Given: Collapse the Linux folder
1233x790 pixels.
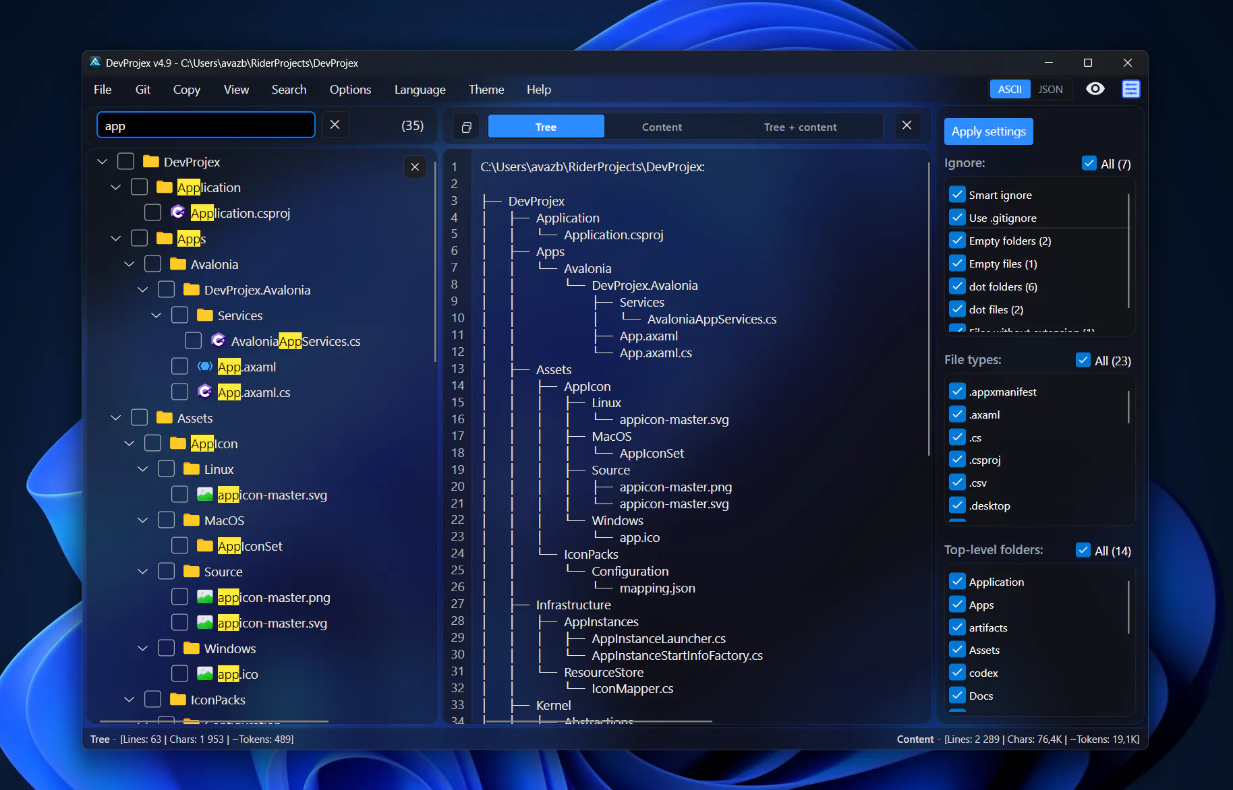Looking at the screenshot, I should point(142,468).
